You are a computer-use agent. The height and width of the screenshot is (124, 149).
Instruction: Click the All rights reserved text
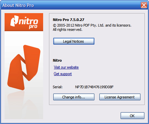tap(68, 30)
